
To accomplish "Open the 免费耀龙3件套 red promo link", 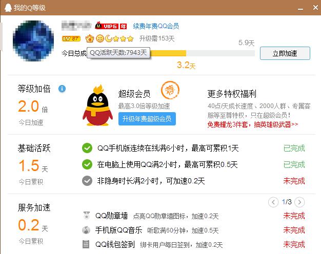I will pos(253,124).
